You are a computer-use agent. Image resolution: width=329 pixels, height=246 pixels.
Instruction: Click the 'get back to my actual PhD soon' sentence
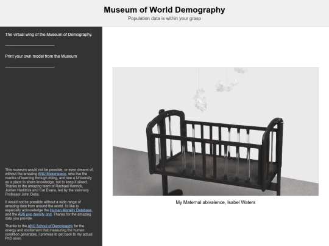tap(49, 236)
